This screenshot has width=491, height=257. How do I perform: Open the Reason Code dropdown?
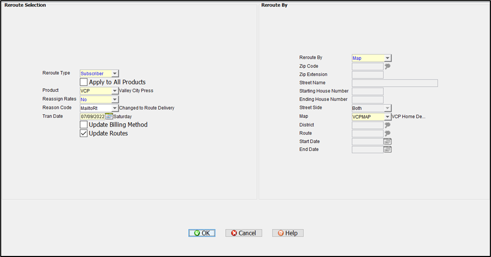click(x=115, y=108)
